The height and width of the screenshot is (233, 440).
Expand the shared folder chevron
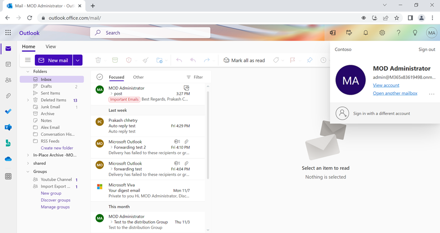(x=28, y=163)
